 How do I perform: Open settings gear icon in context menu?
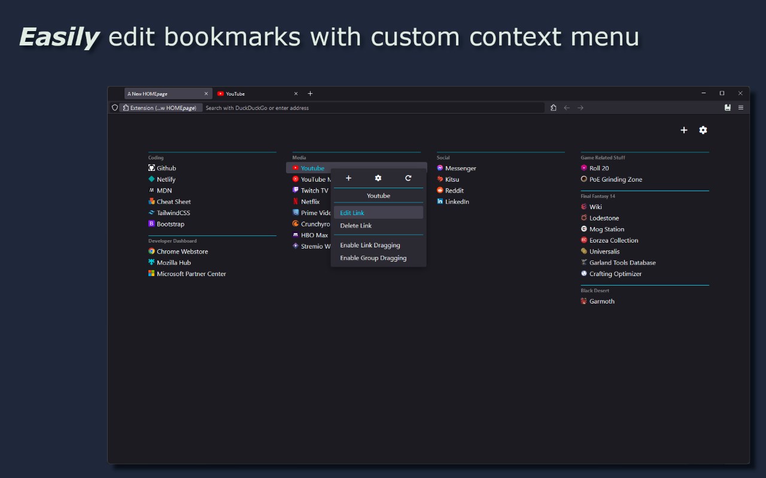click(378, 178)
